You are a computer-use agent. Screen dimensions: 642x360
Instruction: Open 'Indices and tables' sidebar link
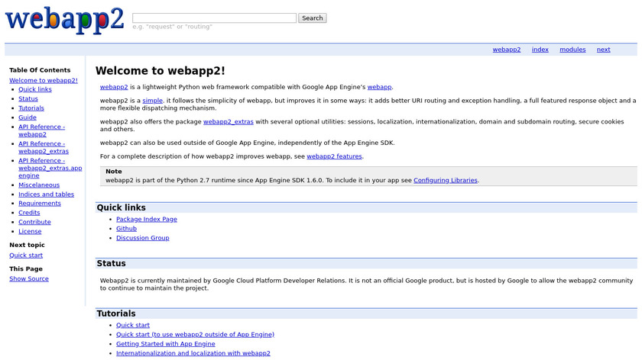(x=47, y=194)
